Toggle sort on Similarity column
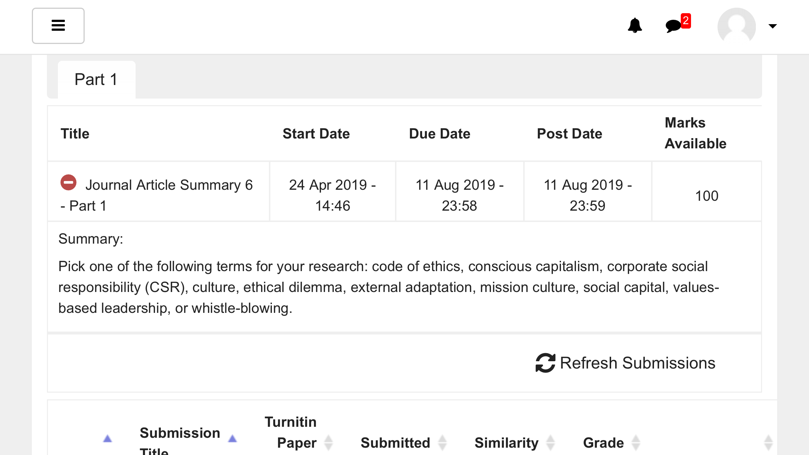 click(x=550, y=443)
